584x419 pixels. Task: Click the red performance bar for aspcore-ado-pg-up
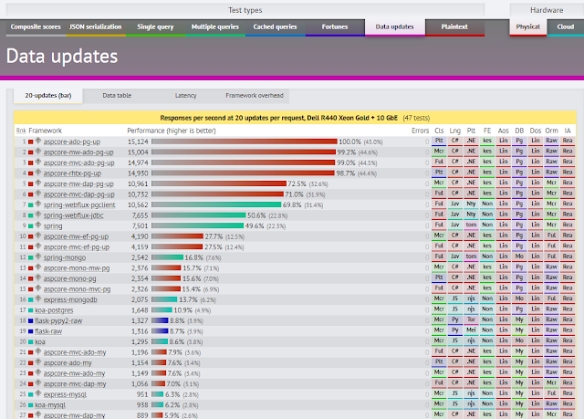tap(245, 141)
